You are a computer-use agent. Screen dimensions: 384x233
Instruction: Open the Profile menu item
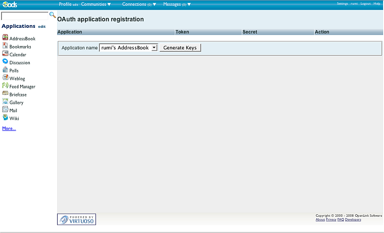(x=65, y=4)
